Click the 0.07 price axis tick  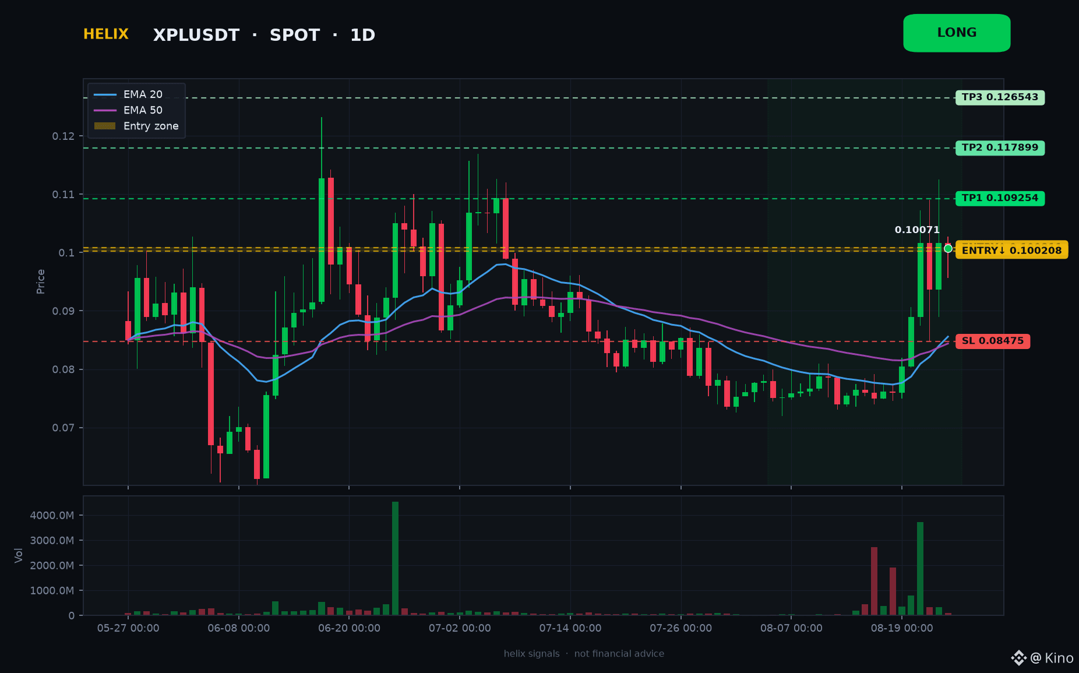tap(64, 428)
